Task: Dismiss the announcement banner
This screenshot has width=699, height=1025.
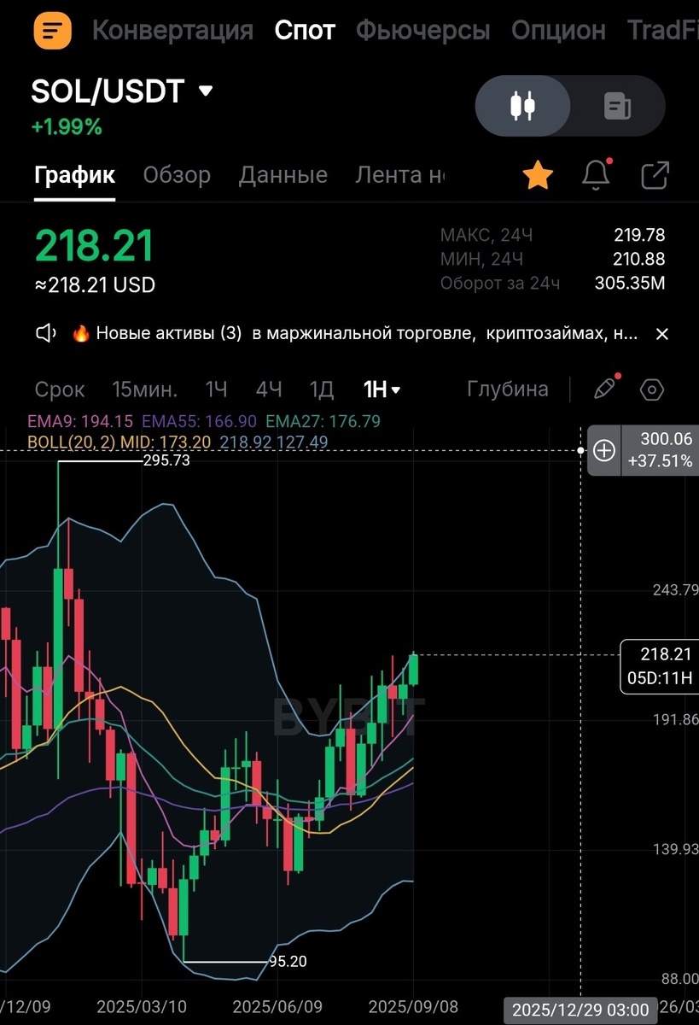Action: (661, 334)
